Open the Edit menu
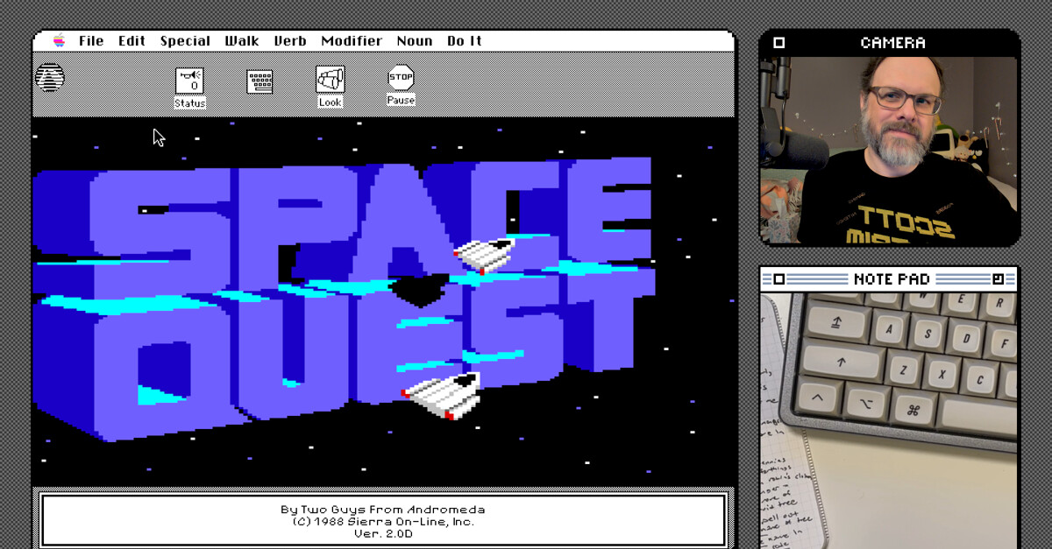Viewport: 1052px width, 549px height. pyautogui.click(x=132, y=41)
